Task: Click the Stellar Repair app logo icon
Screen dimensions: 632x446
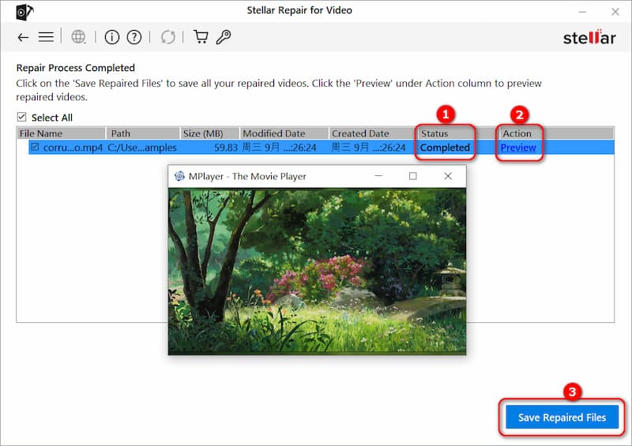Action: (x=24, y=12)
